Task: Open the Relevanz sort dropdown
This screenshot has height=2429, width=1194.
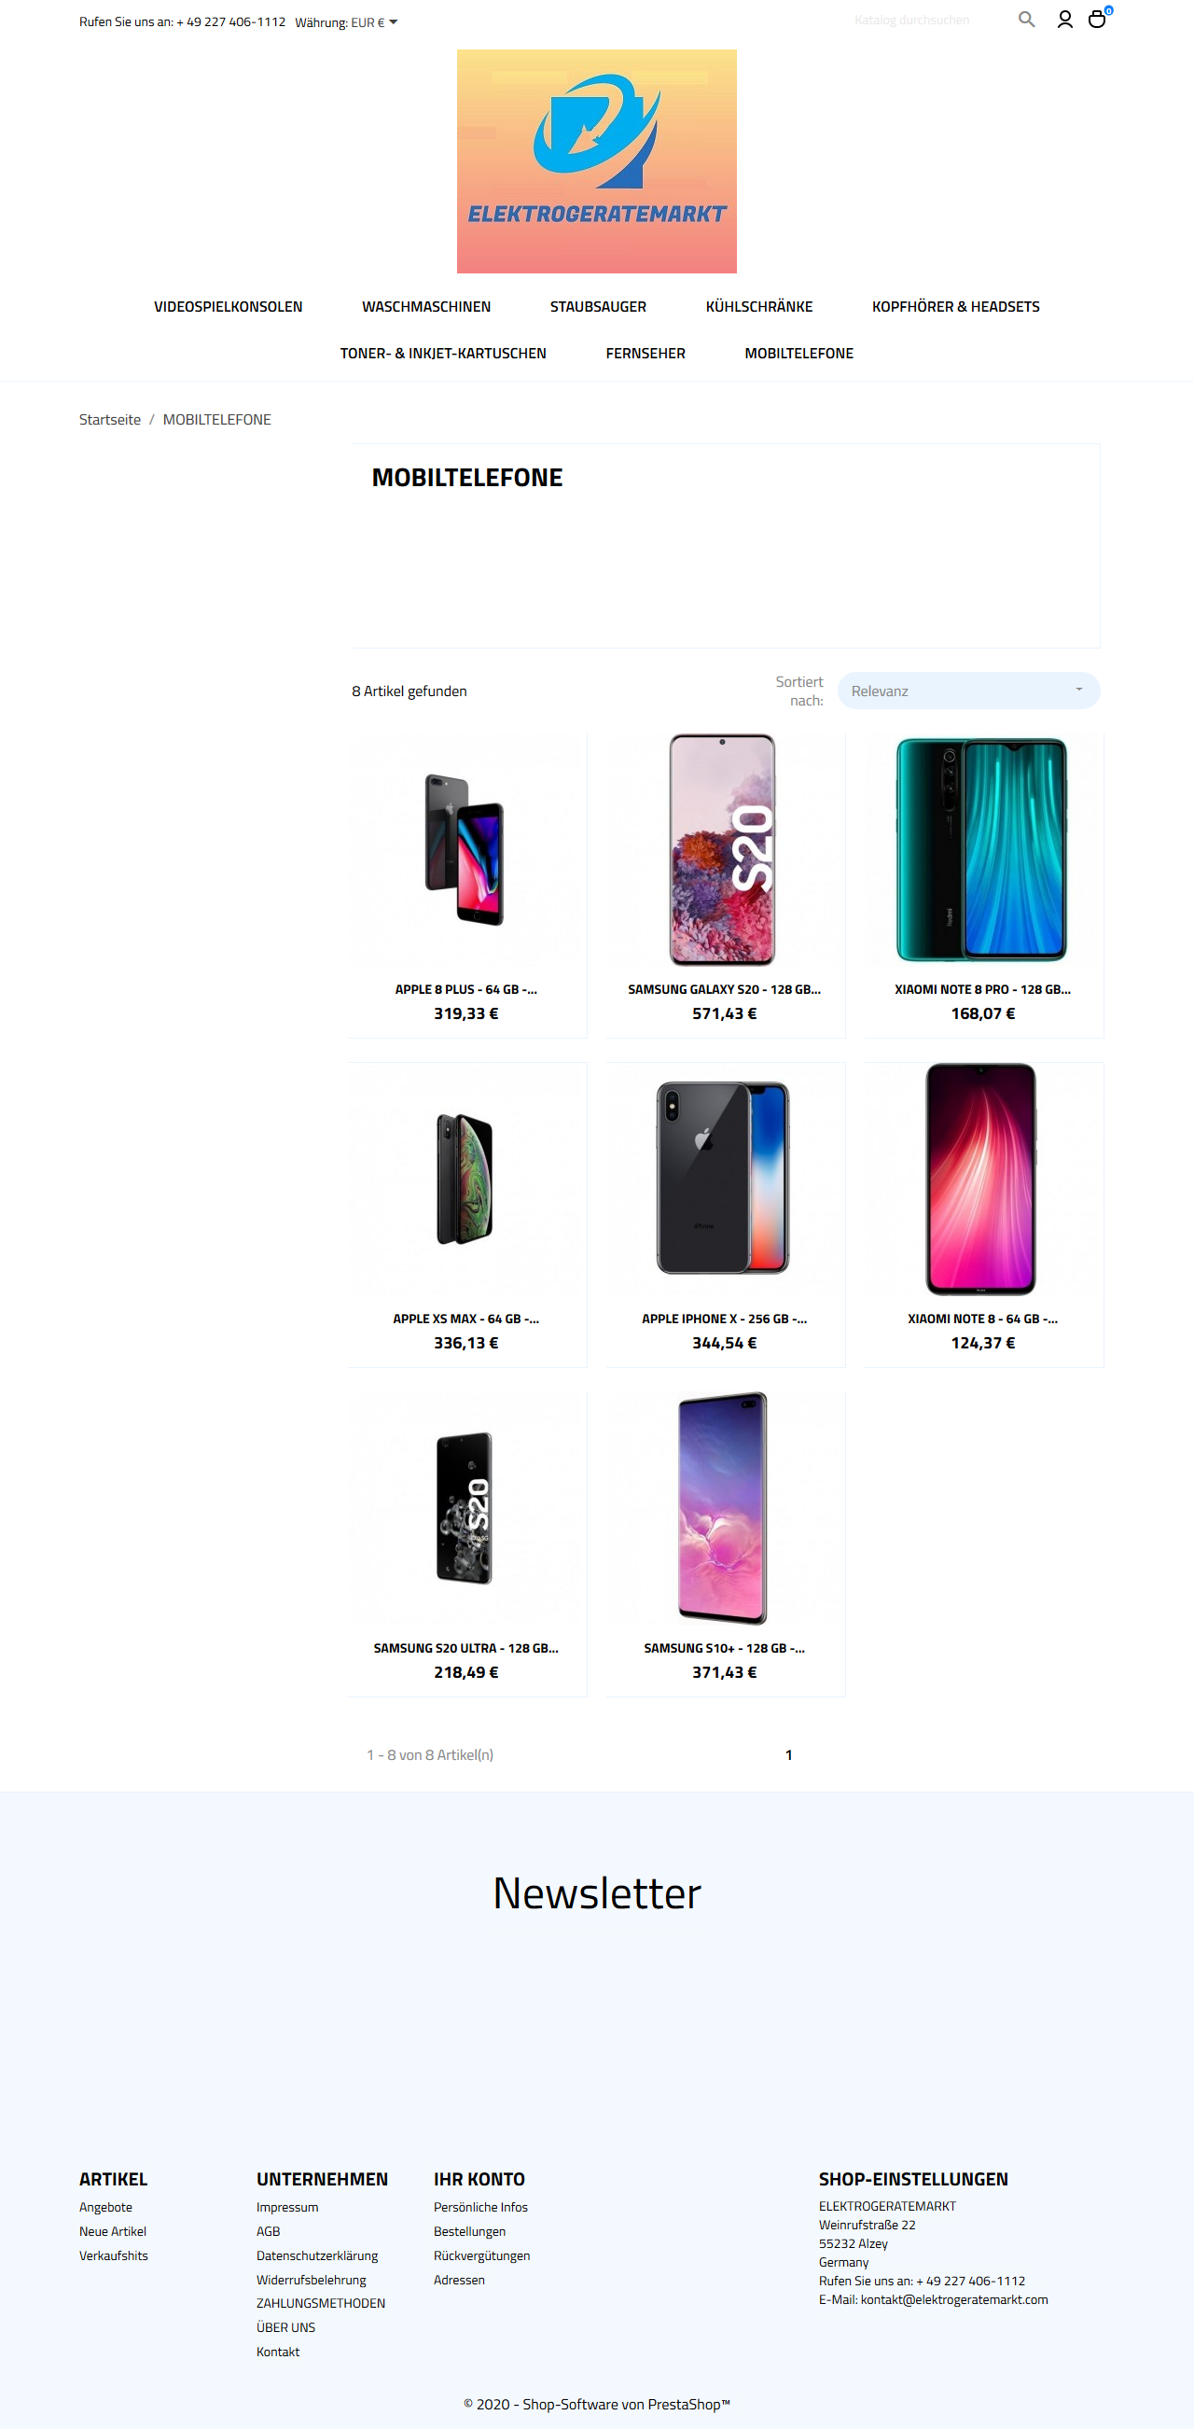Action: [x=968, y=691]
